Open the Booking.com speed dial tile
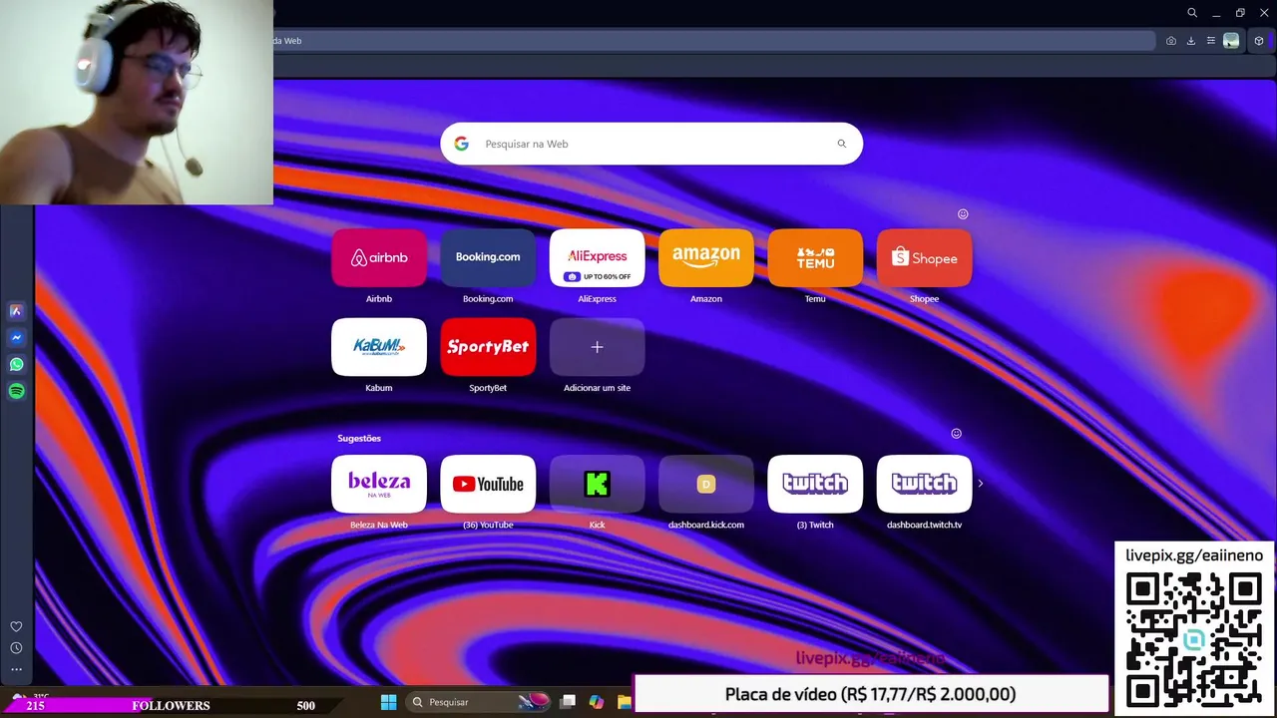This screenshot has height=718, width=1277. tap(488, 258)
